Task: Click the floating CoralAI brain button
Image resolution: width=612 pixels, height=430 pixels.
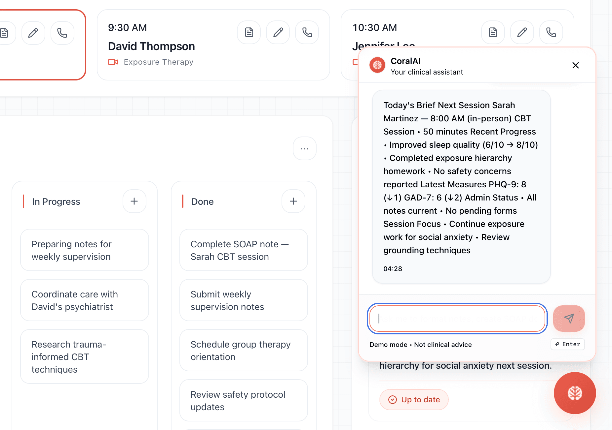Action: click(575, 393)
